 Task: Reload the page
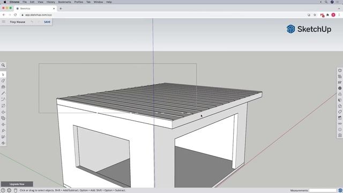tap(16, 15)
